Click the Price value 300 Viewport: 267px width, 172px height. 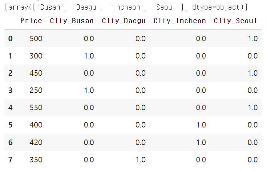click(36, 56)
